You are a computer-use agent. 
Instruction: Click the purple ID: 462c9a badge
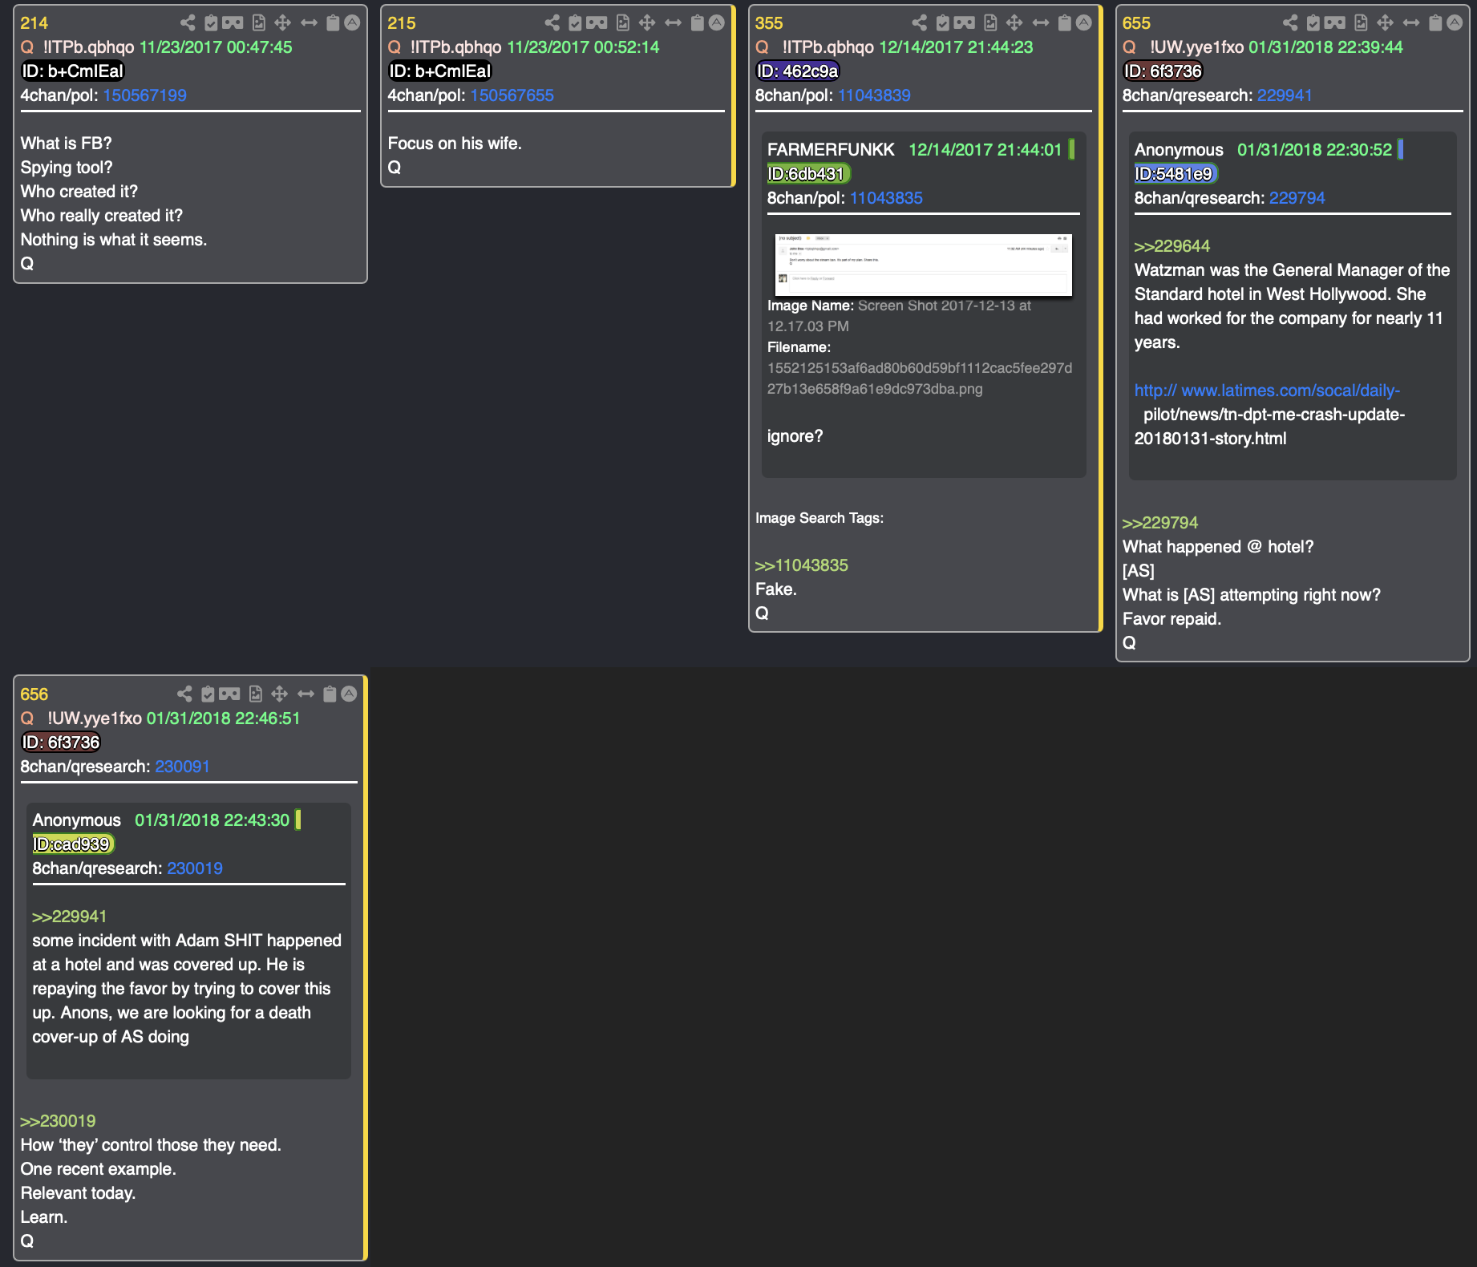tap(798, 71)
